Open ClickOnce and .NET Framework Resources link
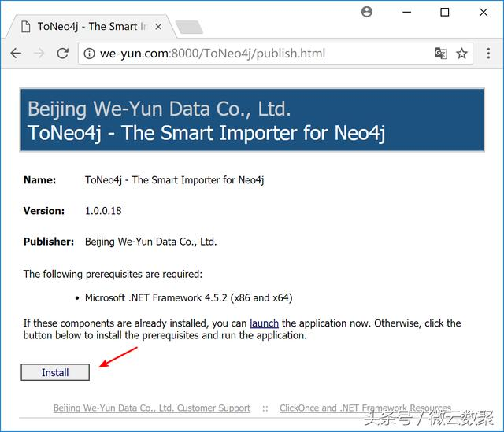Viewport: 504px width, 432px height. [365, 408]
